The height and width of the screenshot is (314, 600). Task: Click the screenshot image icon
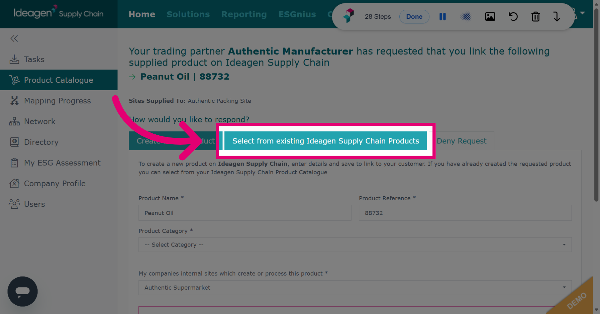[490, 17]
